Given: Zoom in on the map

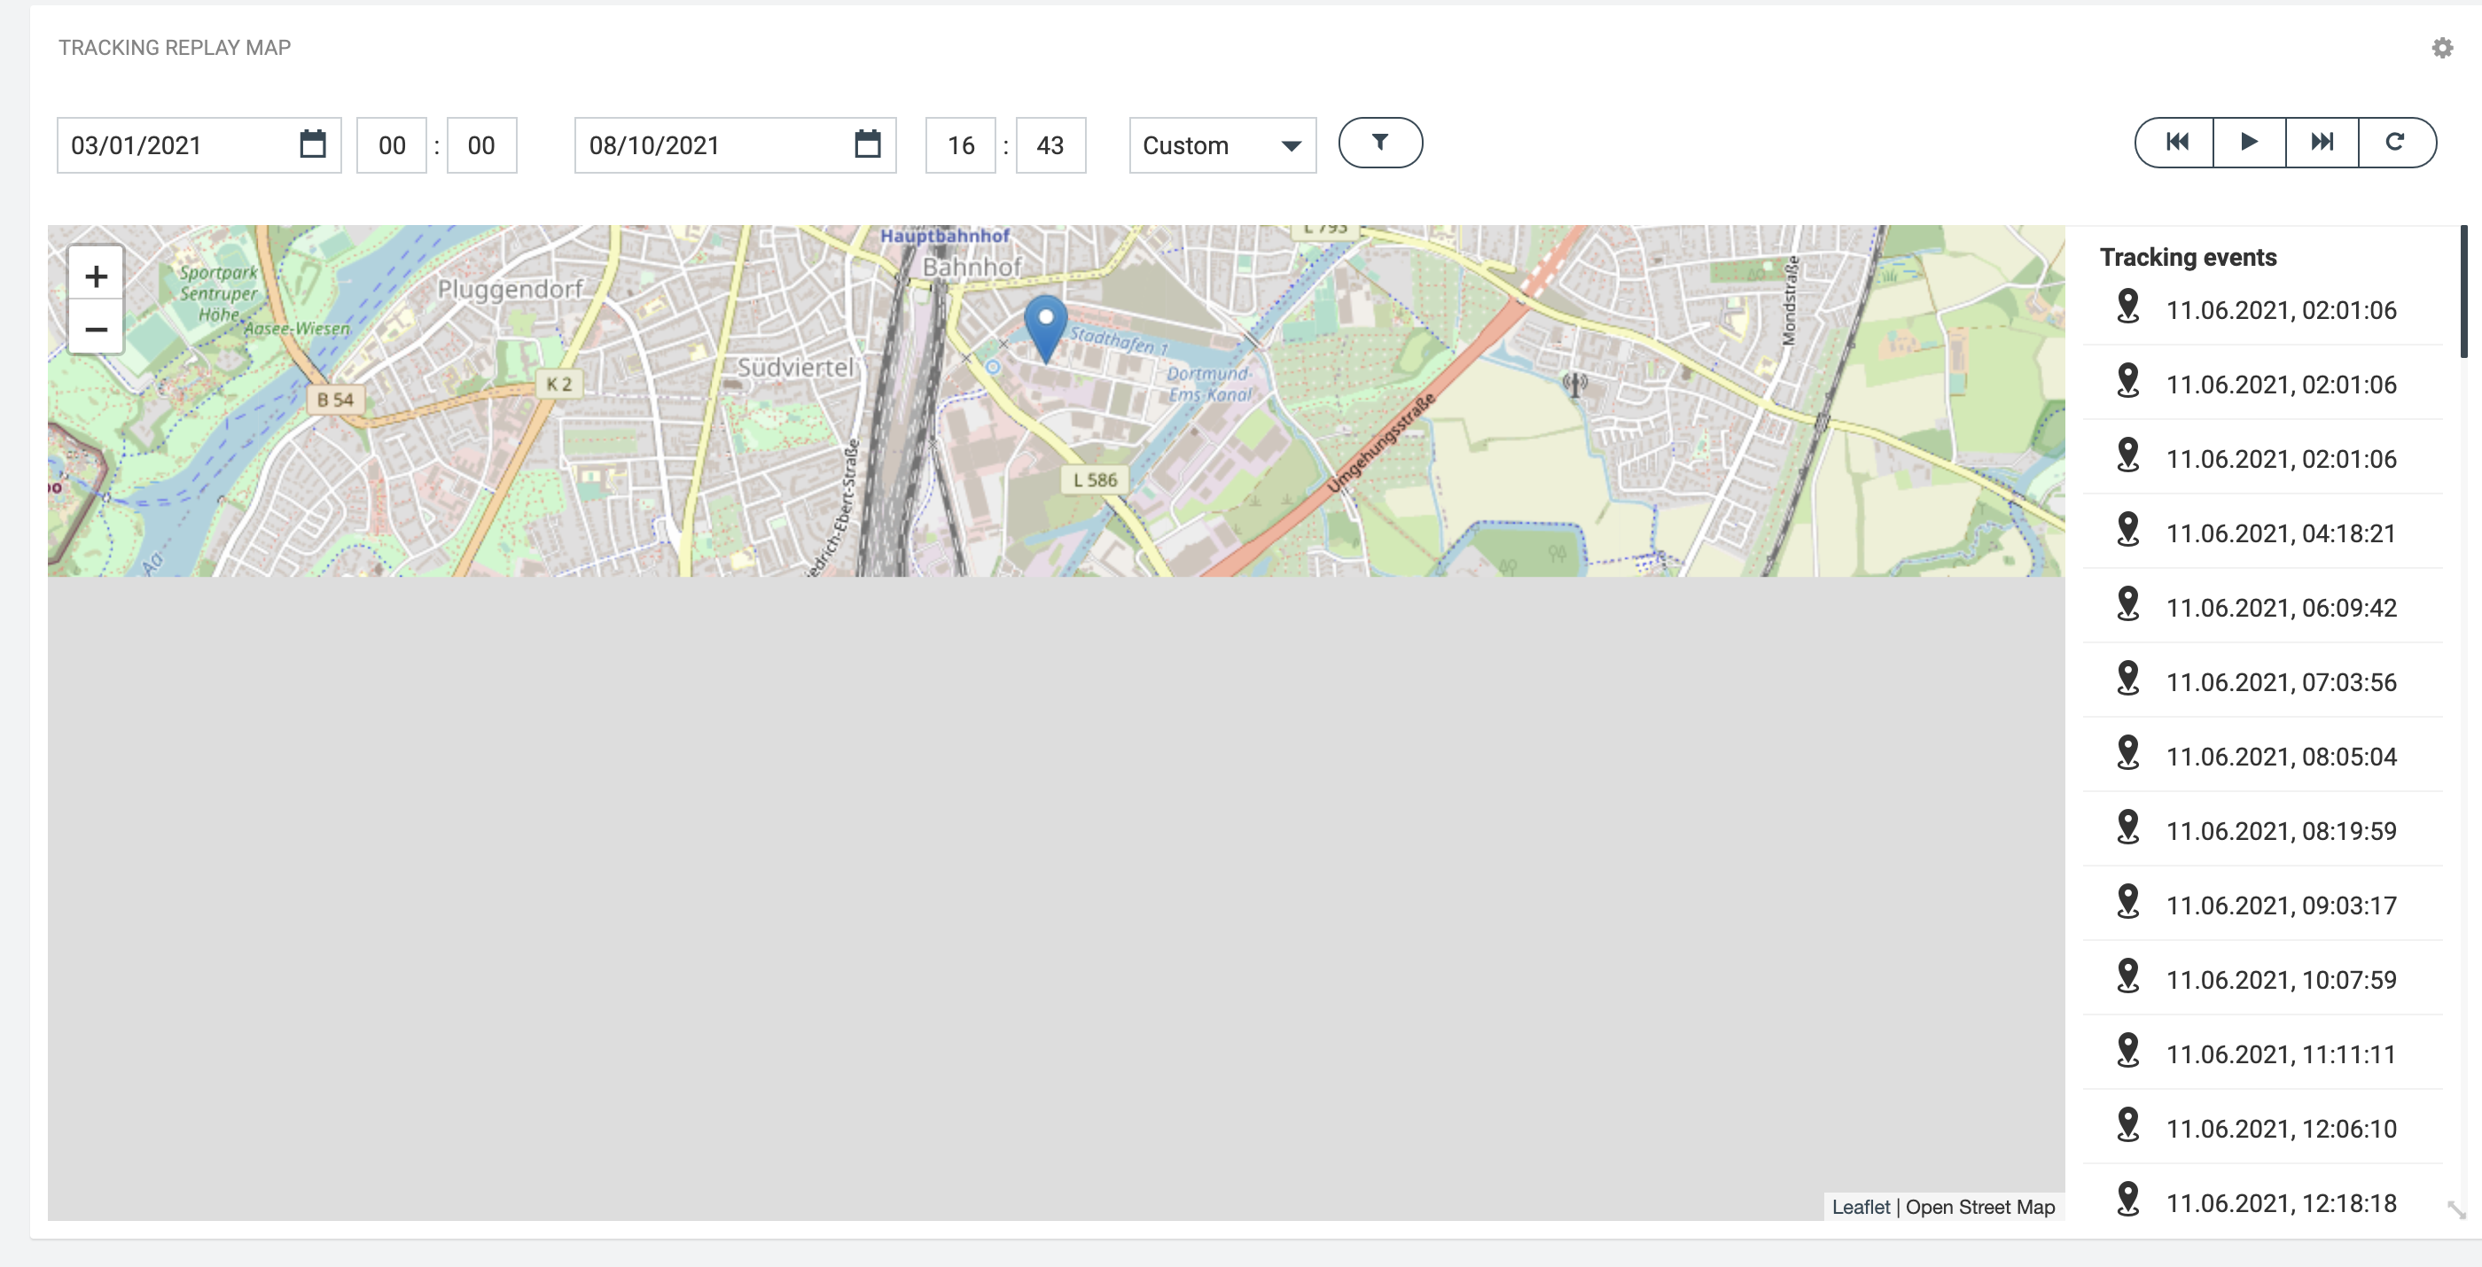Looking at the screenshot, I should pyautogui.click(x=96, y=276).
